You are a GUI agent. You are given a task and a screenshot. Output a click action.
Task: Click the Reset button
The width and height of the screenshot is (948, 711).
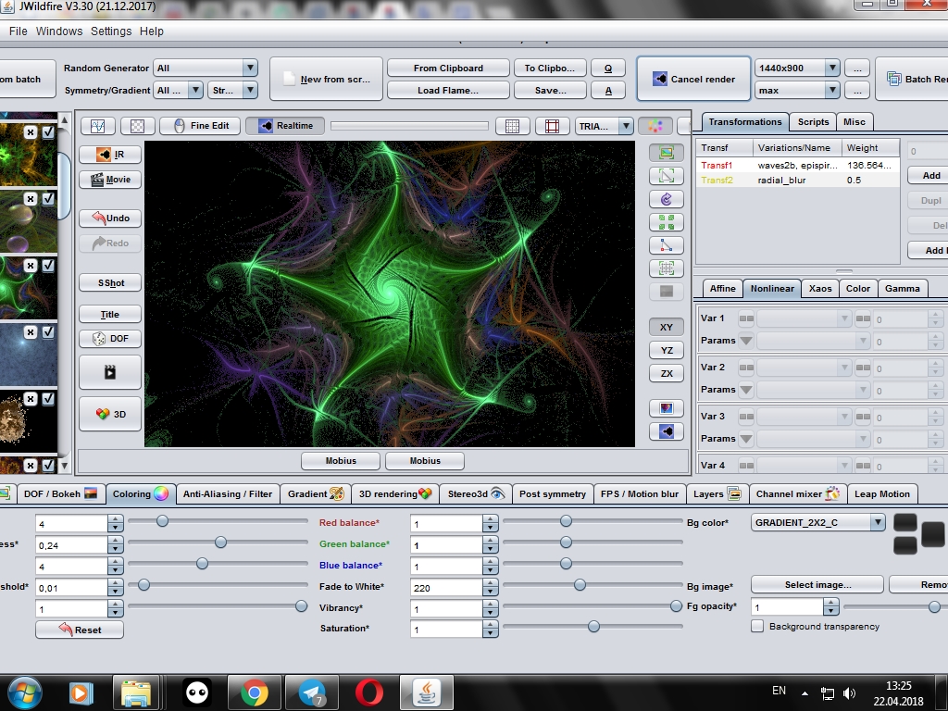[80, 630]
